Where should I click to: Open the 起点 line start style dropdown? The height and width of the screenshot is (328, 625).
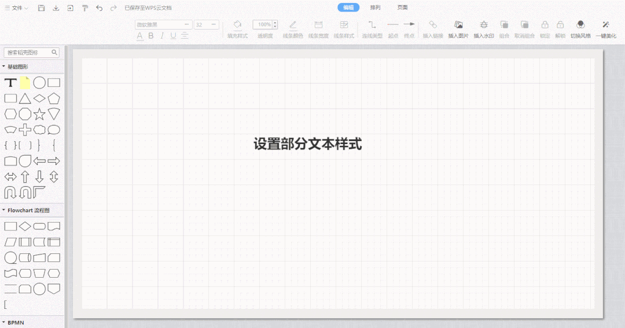393,29
